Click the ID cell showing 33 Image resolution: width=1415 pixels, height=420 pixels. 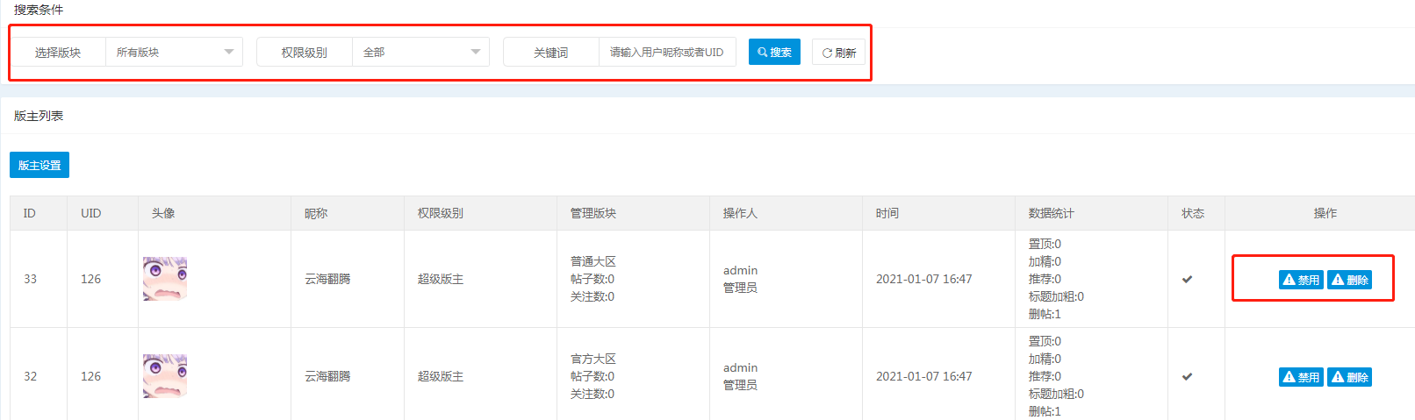30,279
